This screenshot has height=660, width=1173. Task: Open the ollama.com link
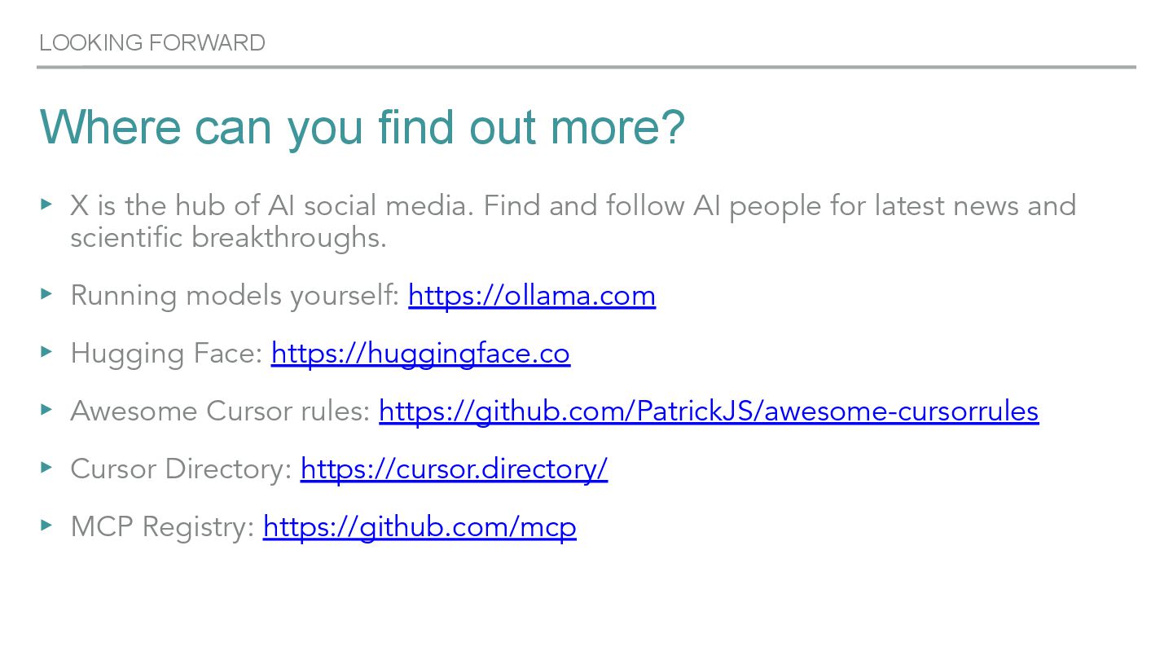531,295
